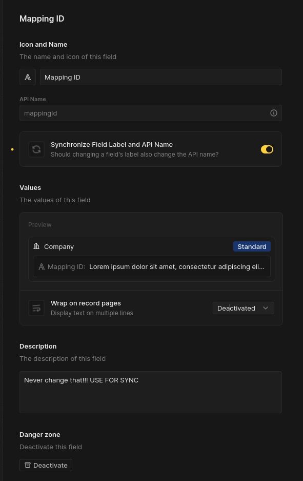Click the Mapping ID name input field

point(161,77)
